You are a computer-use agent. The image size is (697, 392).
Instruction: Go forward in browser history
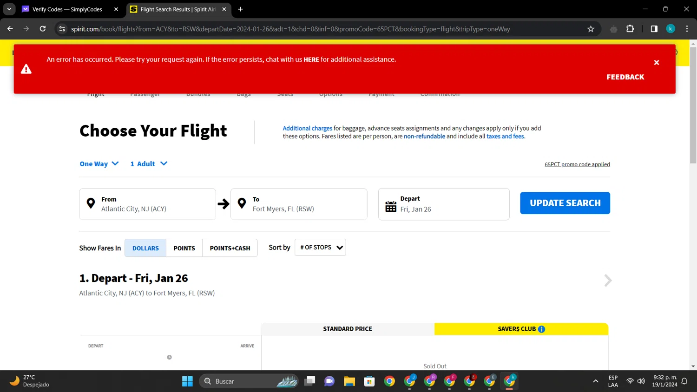(x=26, y=29)
